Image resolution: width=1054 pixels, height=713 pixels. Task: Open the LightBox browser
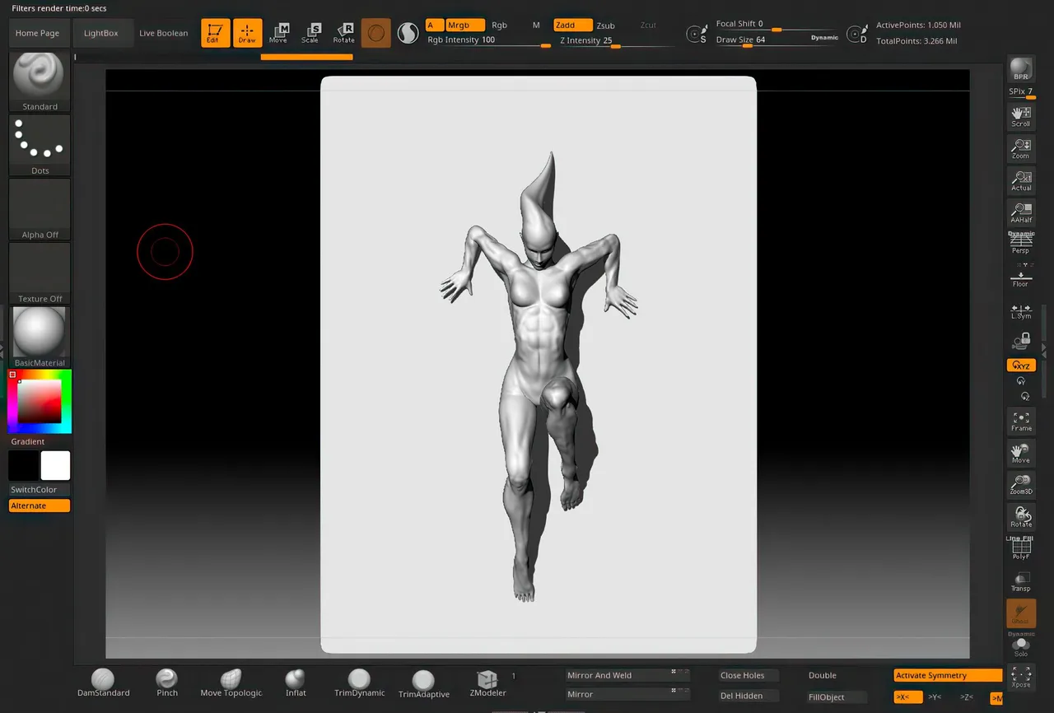pyautogui.click(x=101, y=33)
